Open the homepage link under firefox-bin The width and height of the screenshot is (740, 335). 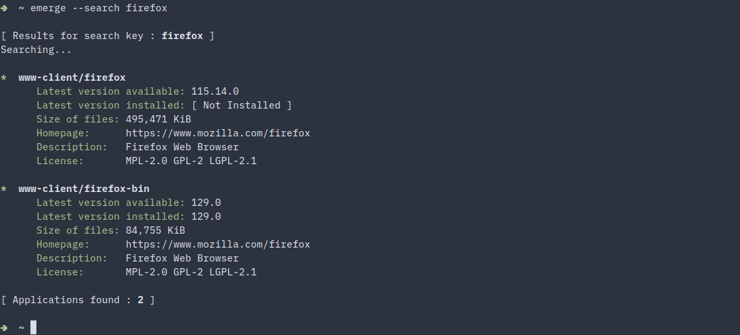coord(218,244)
